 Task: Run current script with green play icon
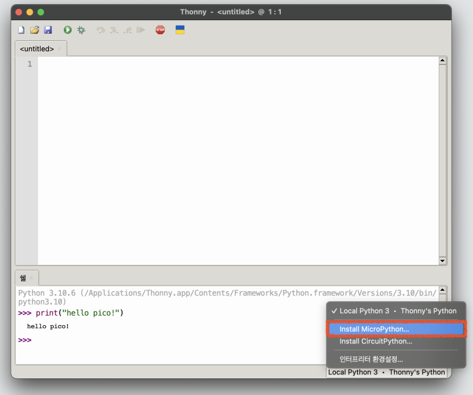pos(67,30)
